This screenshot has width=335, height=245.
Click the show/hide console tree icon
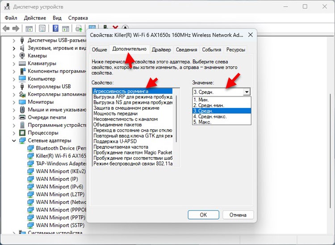(29, 29)
